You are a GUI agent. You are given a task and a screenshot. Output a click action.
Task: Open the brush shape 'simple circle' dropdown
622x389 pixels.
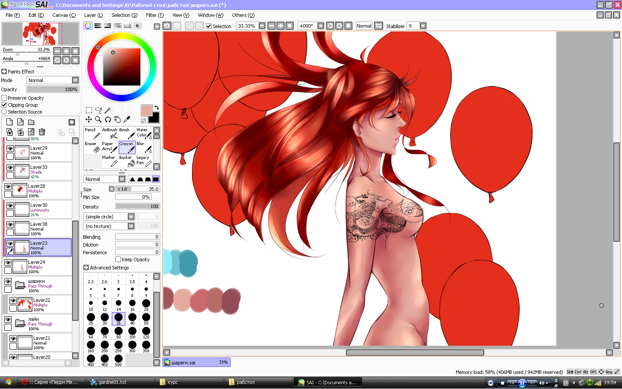click(131, 217)
